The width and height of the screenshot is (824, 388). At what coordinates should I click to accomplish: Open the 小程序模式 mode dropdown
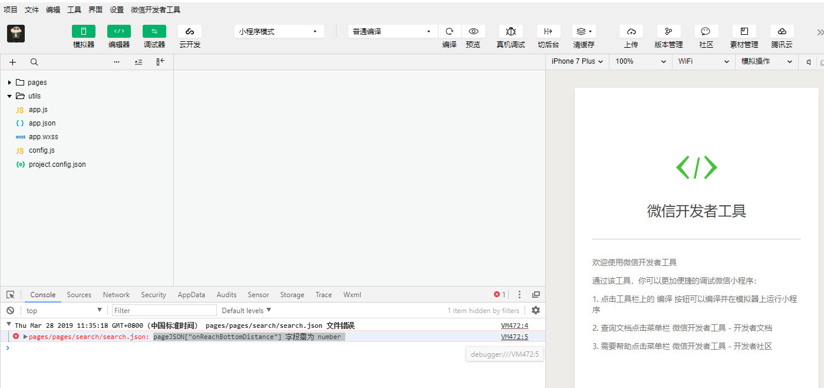coord(279,31)
